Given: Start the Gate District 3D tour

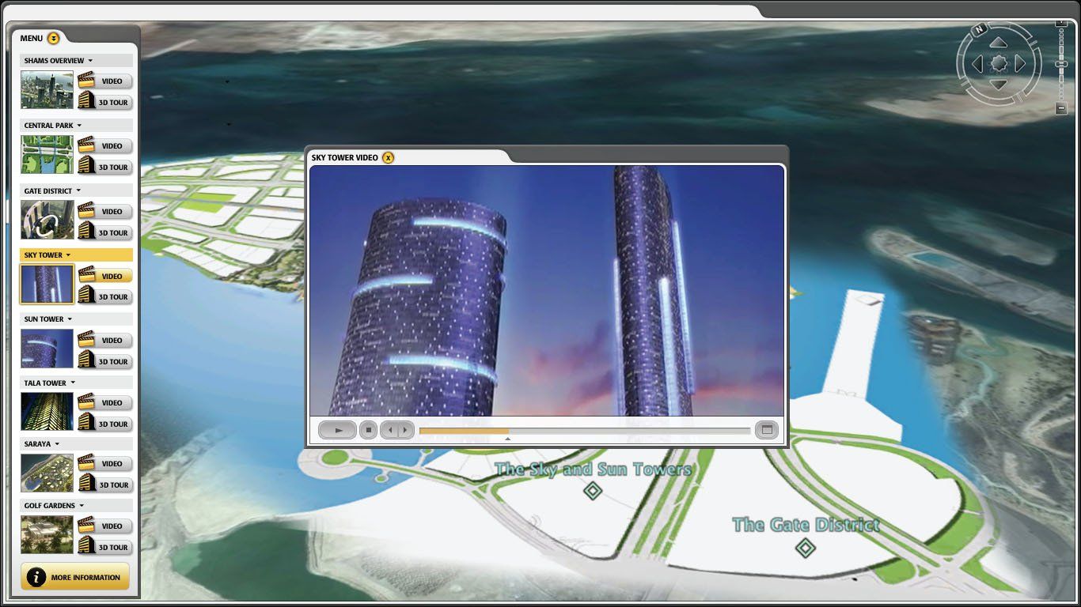Looking at the screenshot, I should pyautogui.click(x=105, y=232).
